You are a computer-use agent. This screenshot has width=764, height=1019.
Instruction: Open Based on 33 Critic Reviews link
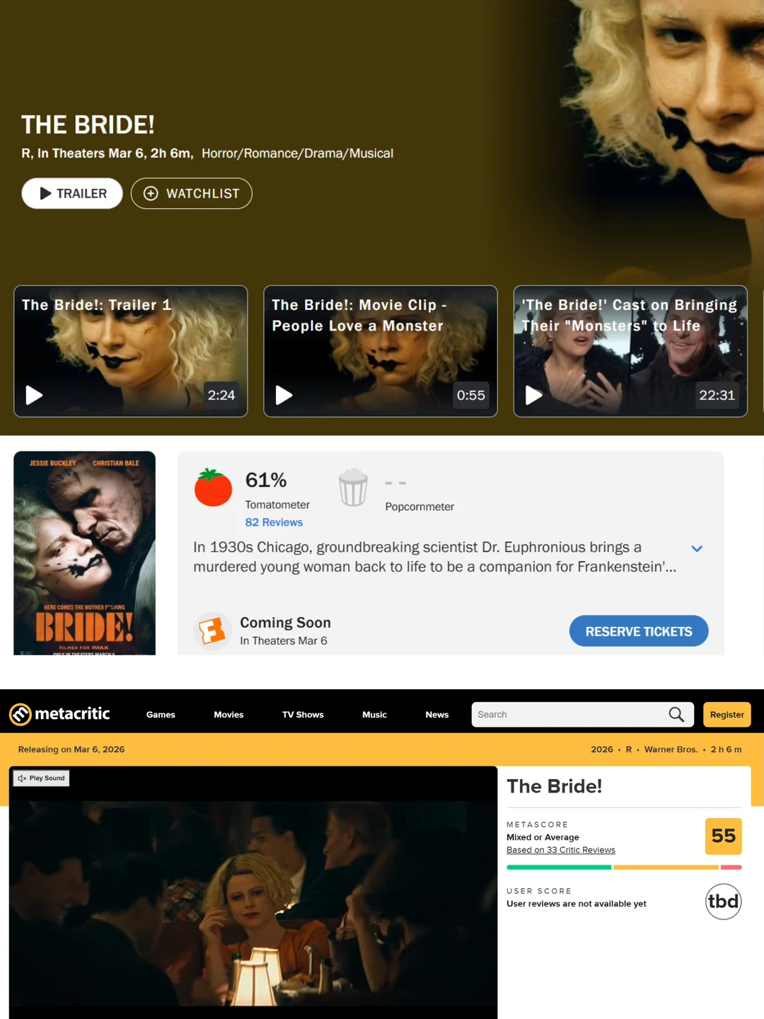tap(561, 850)
